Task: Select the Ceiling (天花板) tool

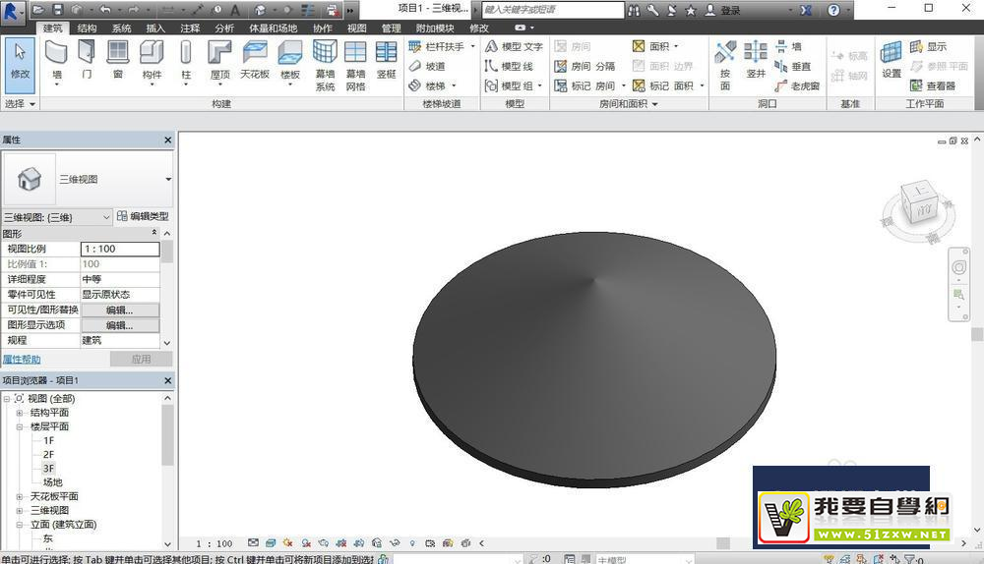Action: [x=255, y=60]
